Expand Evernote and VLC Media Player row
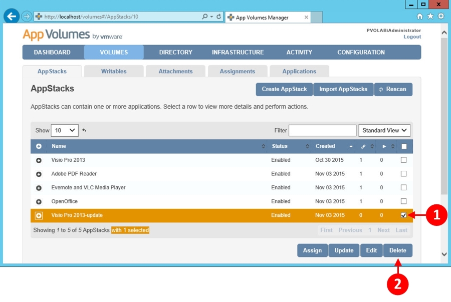This screenshot has width=451, height=302. [39, 188]
